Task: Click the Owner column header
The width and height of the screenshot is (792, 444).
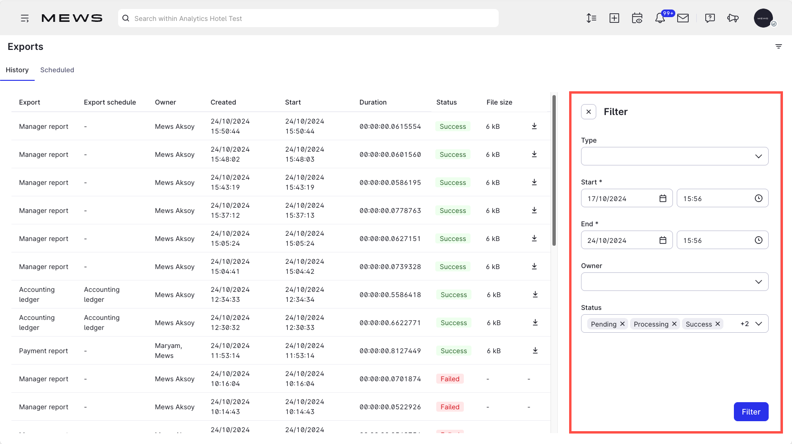Action: click(x=165, y=102)
